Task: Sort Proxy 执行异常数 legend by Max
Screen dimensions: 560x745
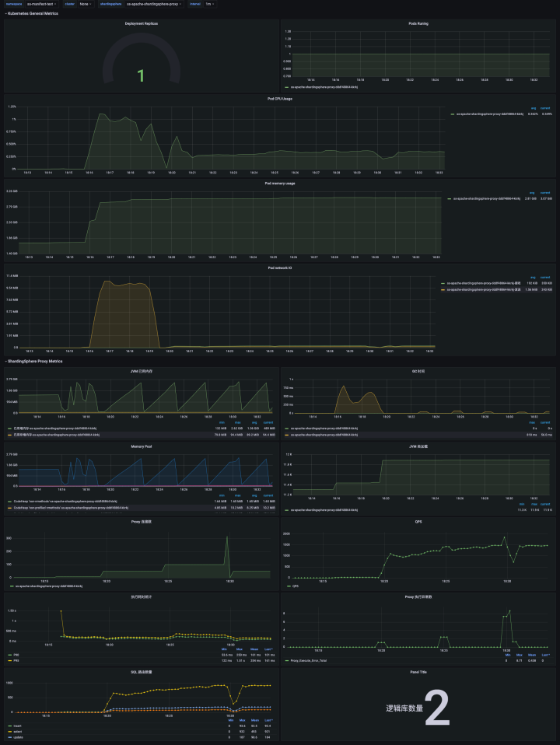Action: [x=519, y=655]
